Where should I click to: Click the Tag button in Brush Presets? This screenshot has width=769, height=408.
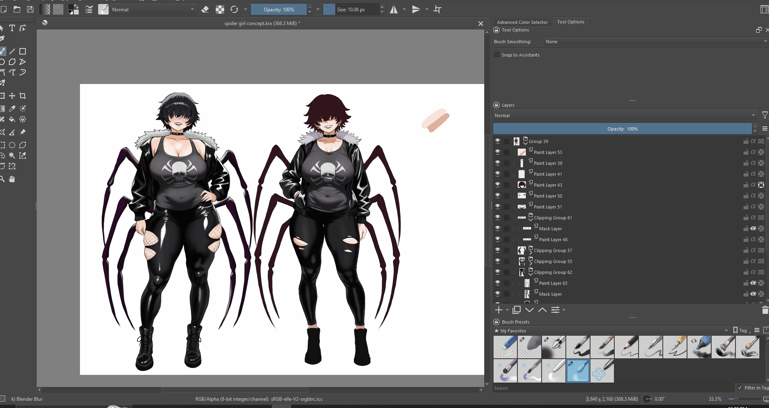[742, 330]
